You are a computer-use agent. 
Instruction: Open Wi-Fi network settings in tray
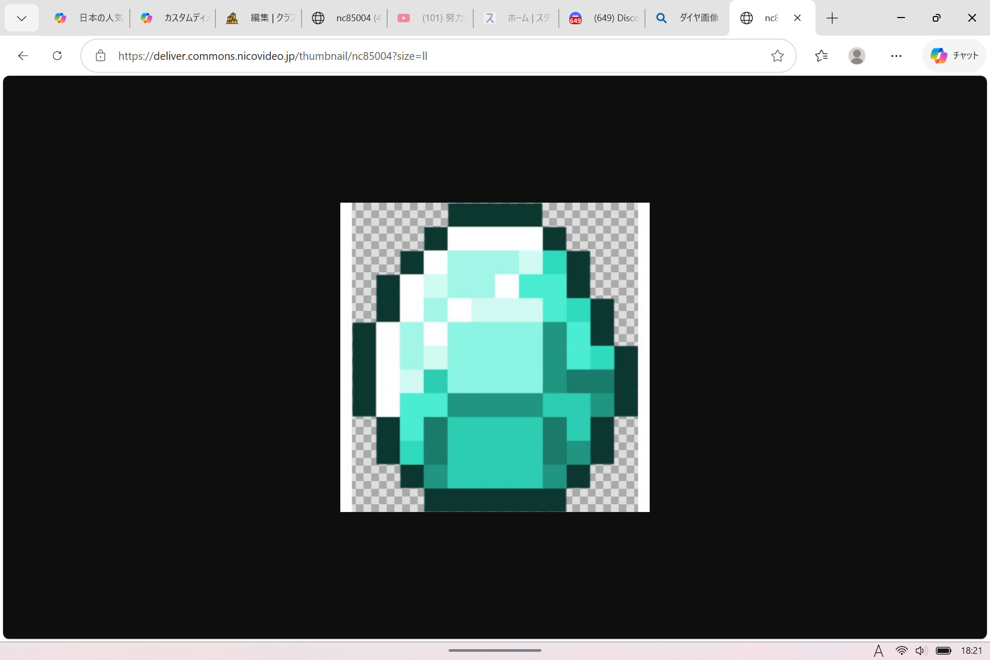(901, 651)
